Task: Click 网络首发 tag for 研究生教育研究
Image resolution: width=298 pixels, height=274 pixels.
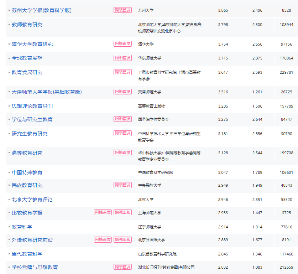Action: pyautogui.click(x=122, y=133)
